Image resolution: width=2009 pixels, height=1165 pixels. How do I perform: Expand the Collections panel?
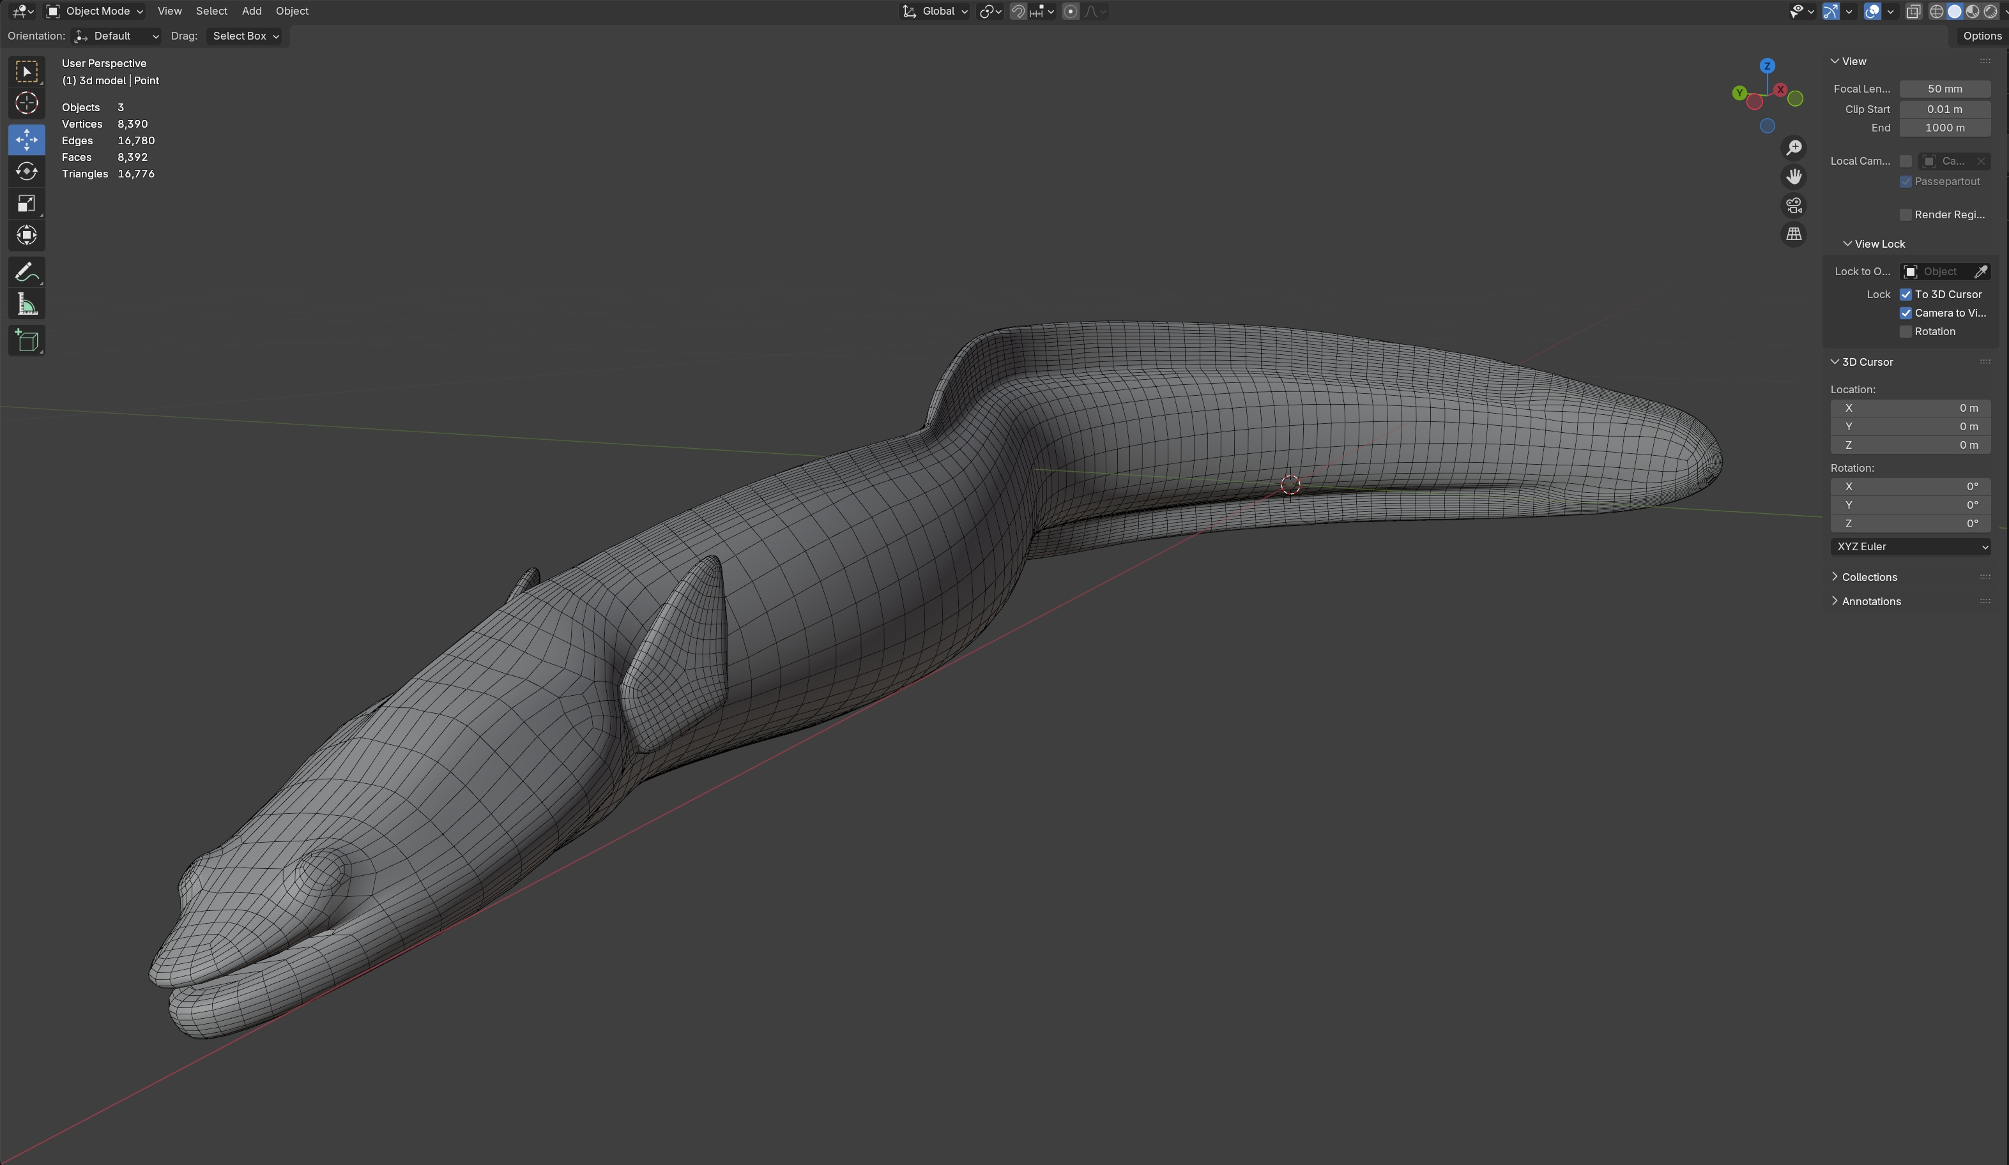coord(1868,577)
